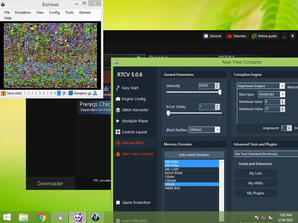
Task: Click the RTCV launcher taskbar icon with triangles
Action: pos(60,217)
